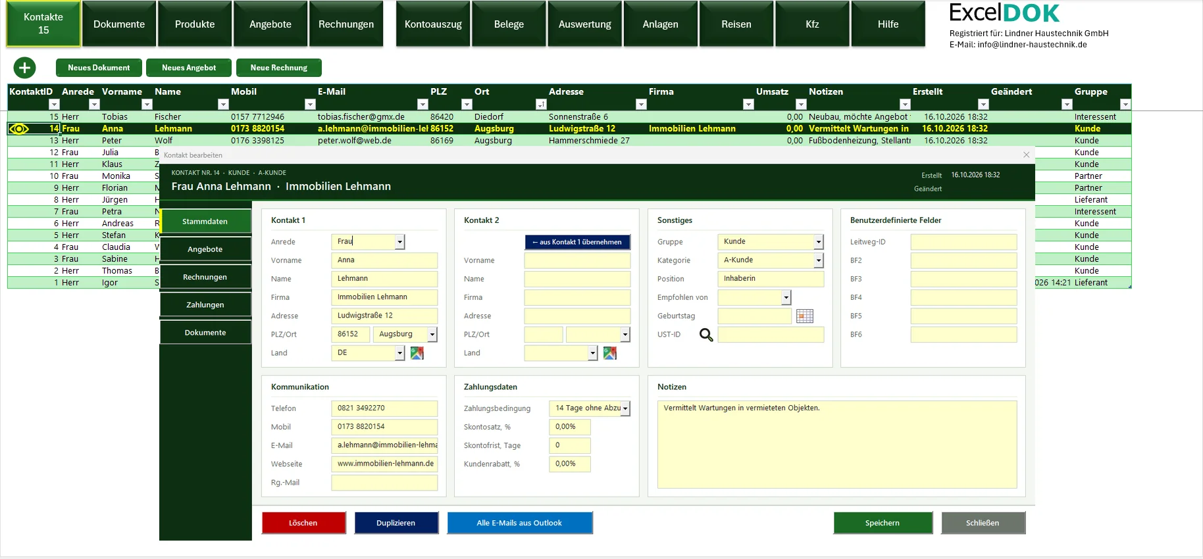Viewport: 1203px width, 559px height.
Task: Open the Umsatz column filter arrow
Action: [801, 104]
